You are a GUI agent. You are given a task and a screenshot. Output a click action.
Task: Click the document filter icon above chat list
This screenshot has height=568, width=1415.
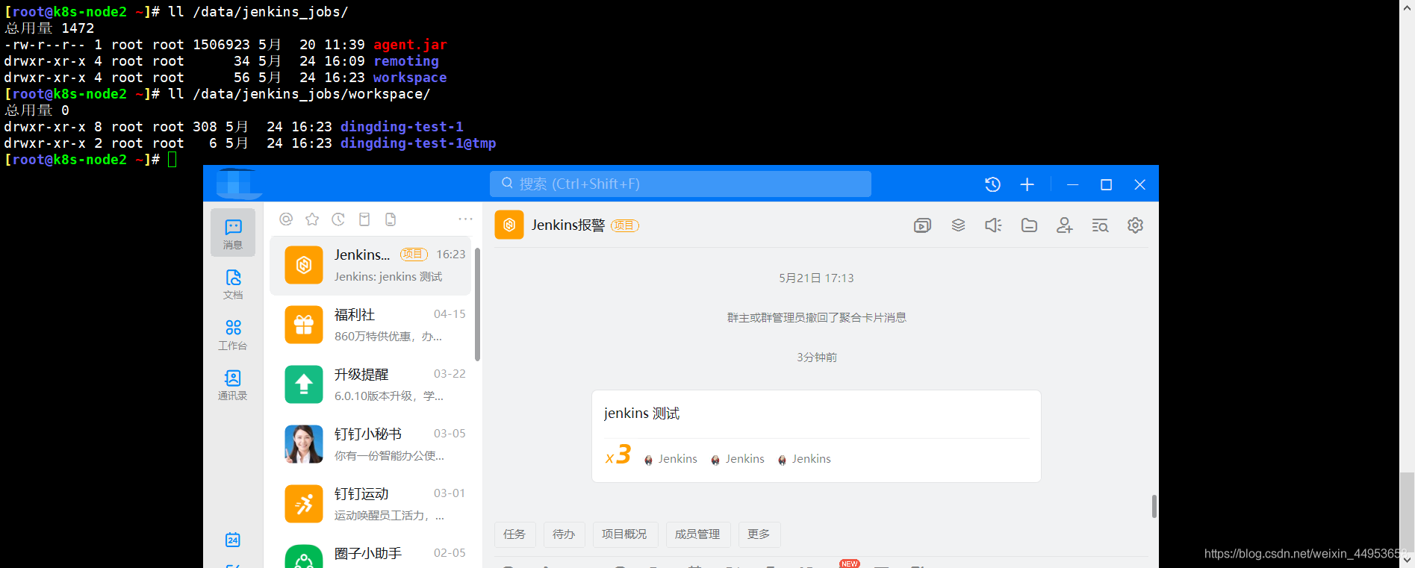coord(391,219)
